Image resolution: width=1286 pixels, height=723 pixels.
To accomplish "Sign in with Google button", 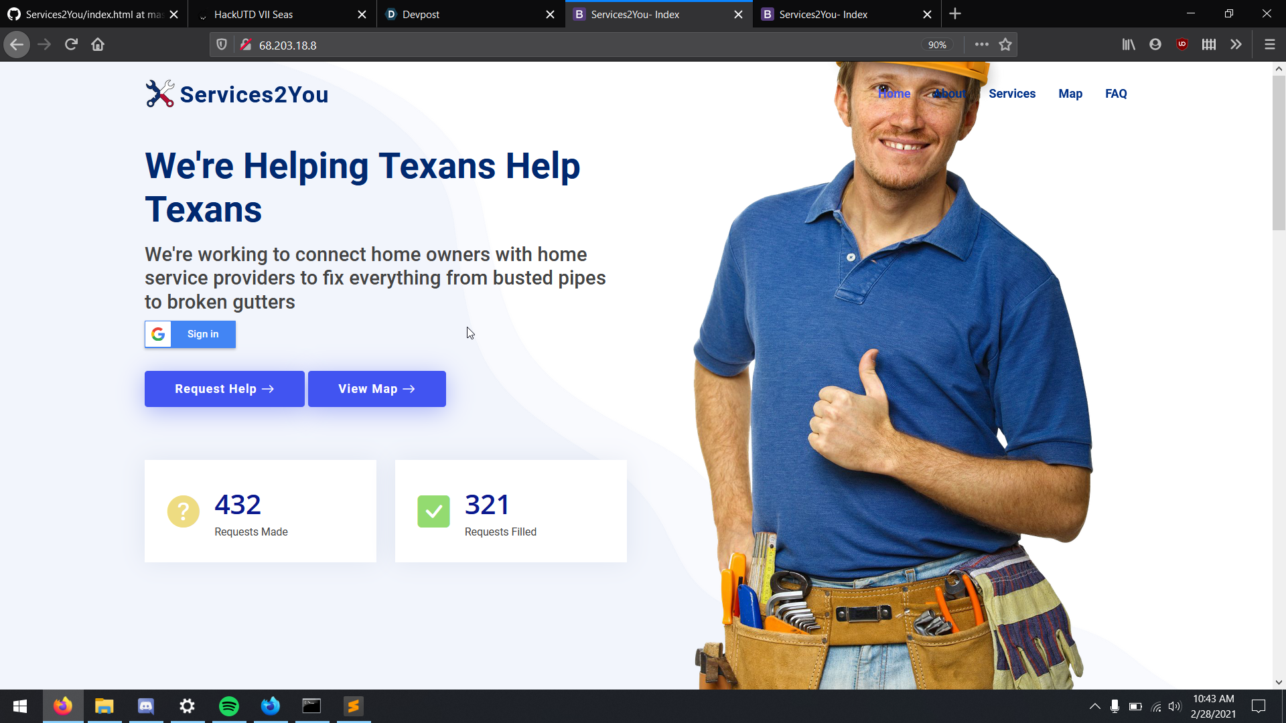I will [190, 334].
